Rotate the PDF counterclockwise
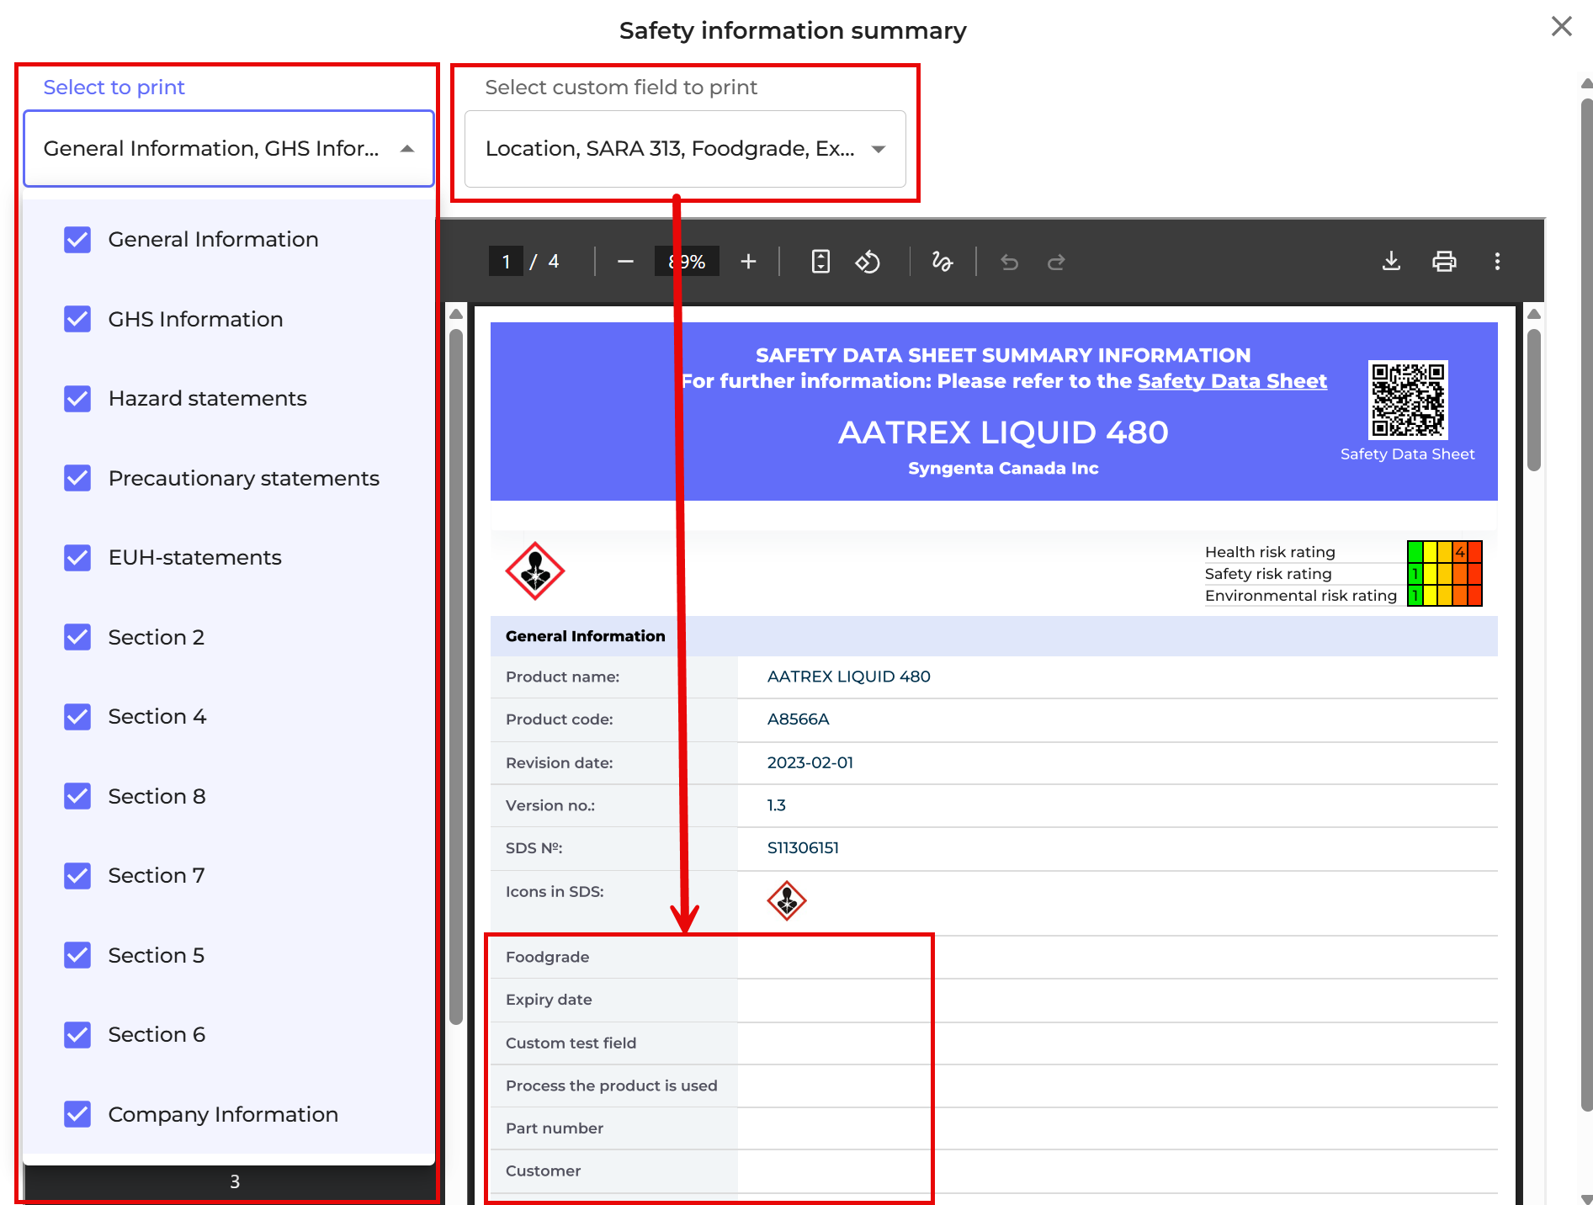The image size is (1593, 1205). click(868, 262)
